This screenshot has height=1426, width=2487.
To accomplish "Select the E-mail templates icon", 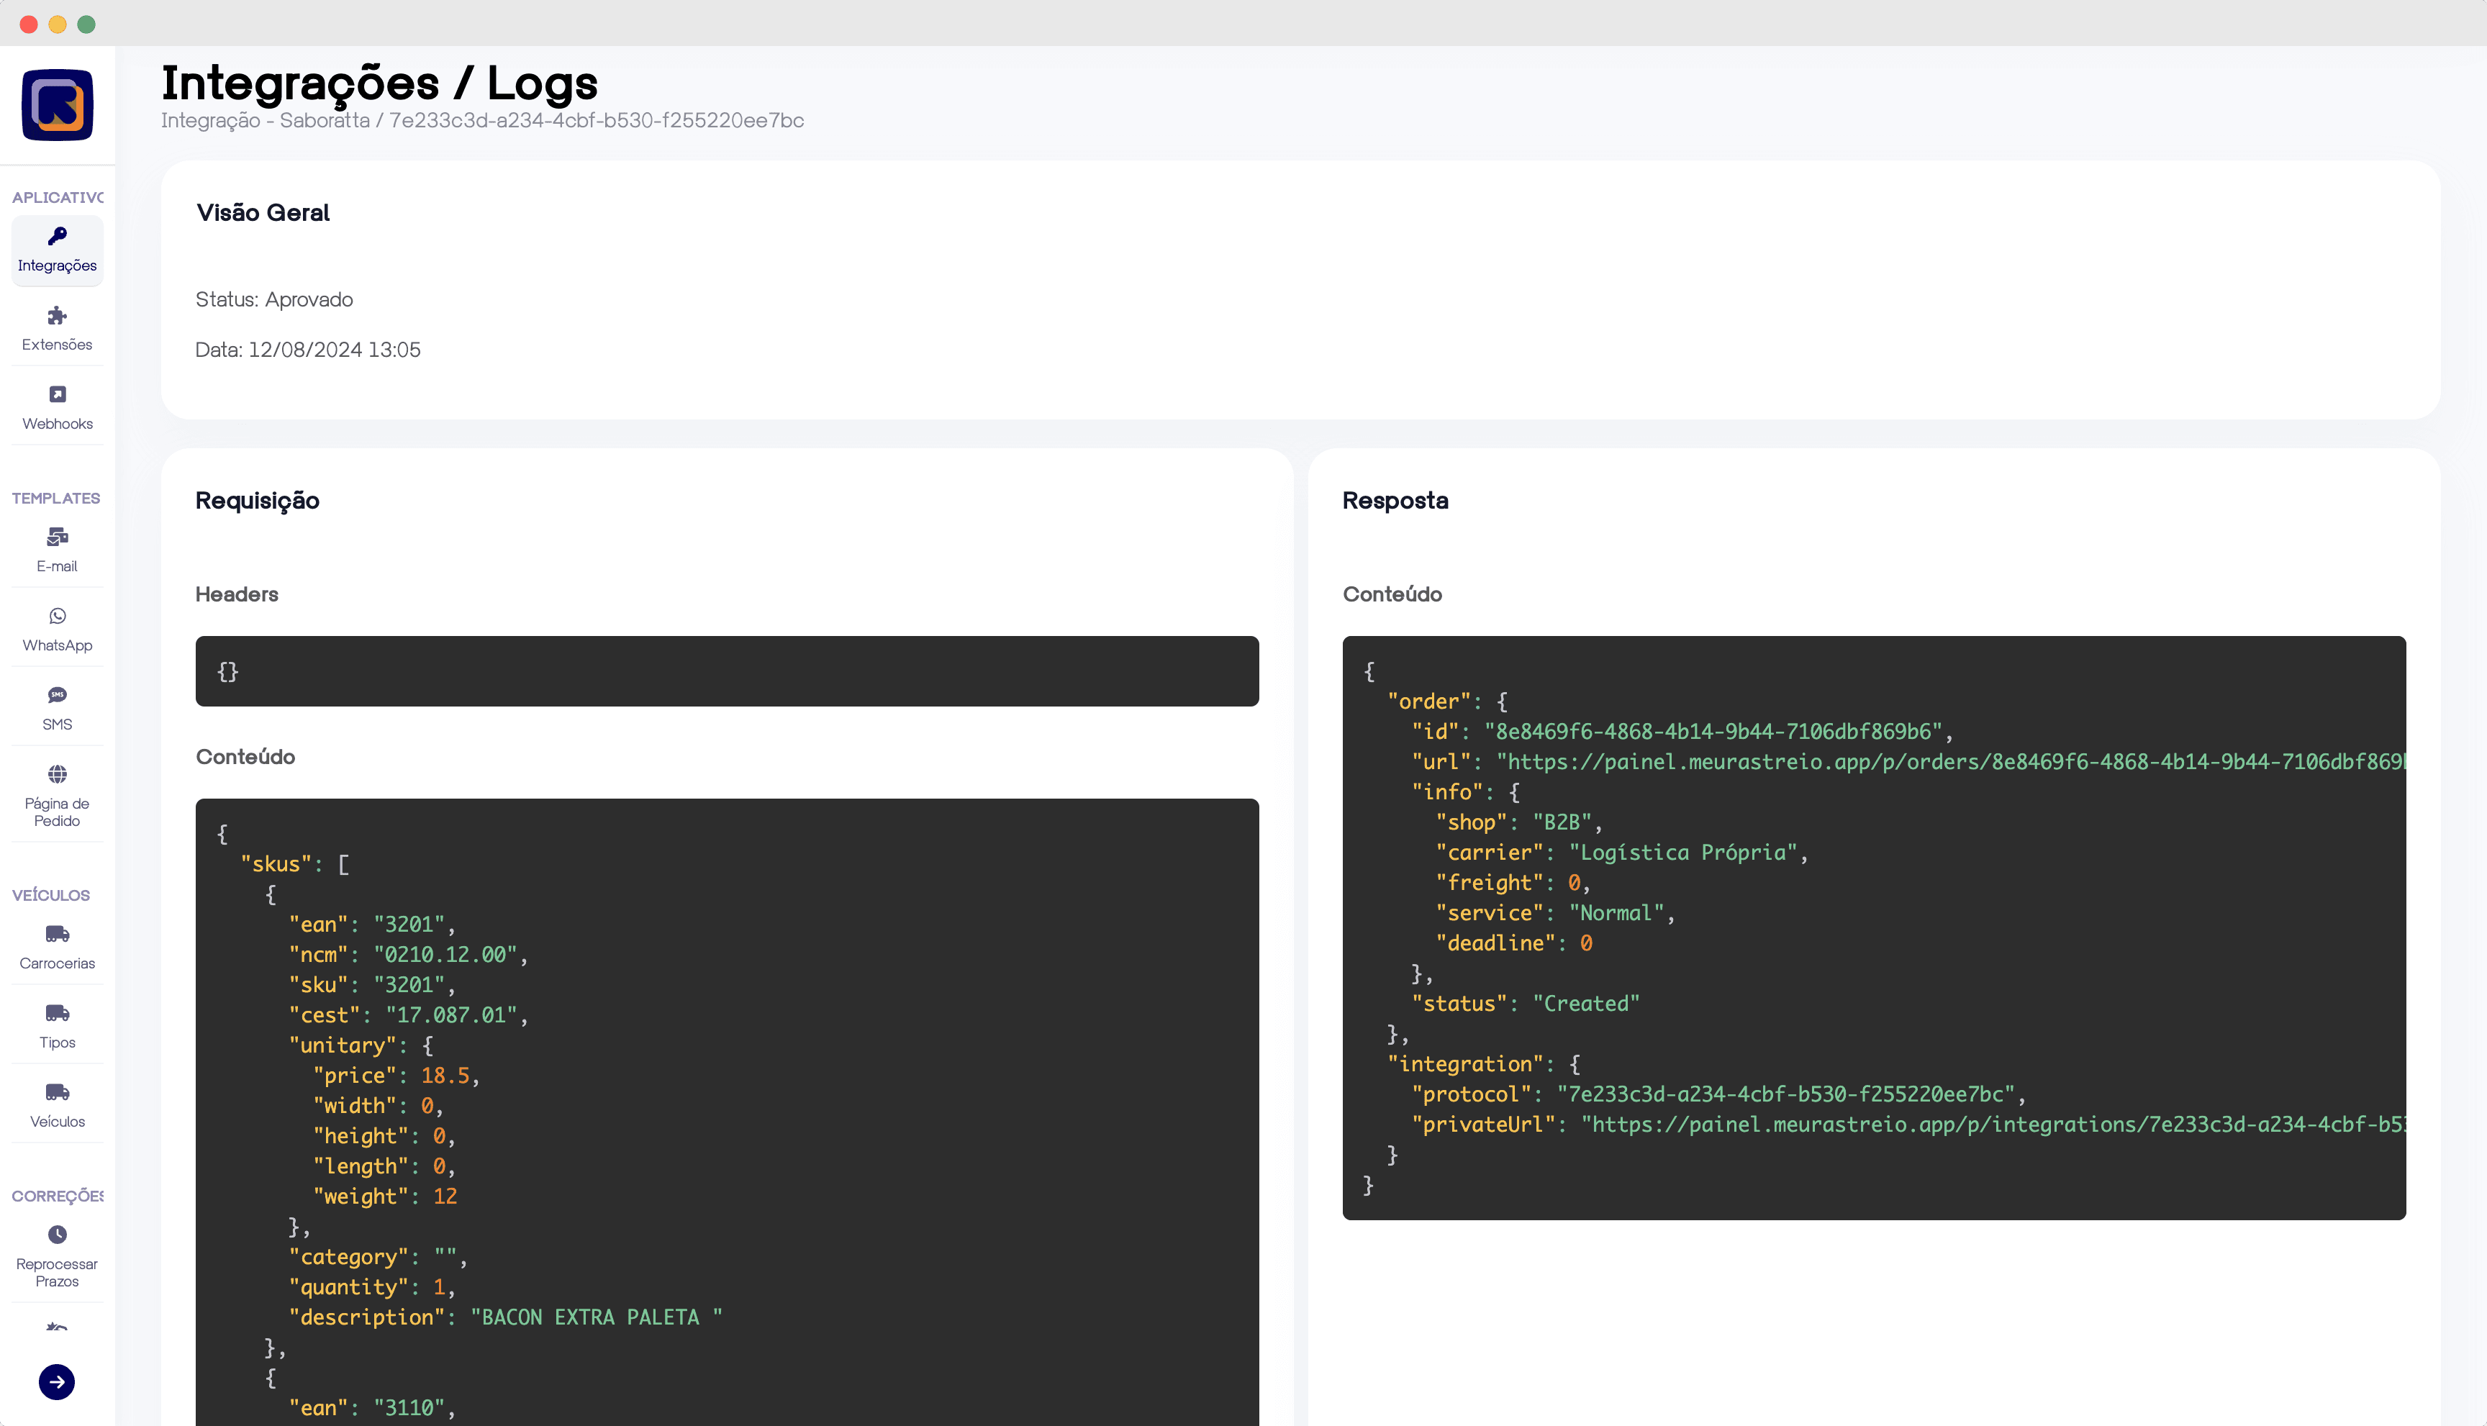I will (57, 537).
